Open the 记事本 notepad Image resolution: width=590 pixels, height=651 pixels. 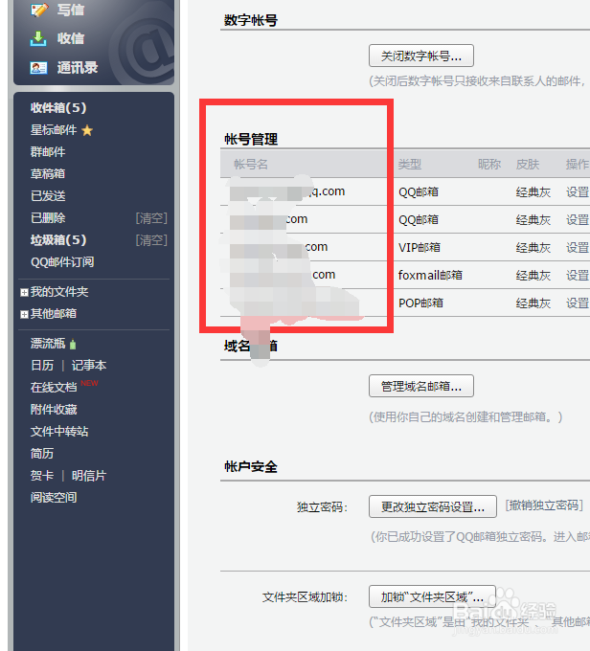click(x=89, y=366)
